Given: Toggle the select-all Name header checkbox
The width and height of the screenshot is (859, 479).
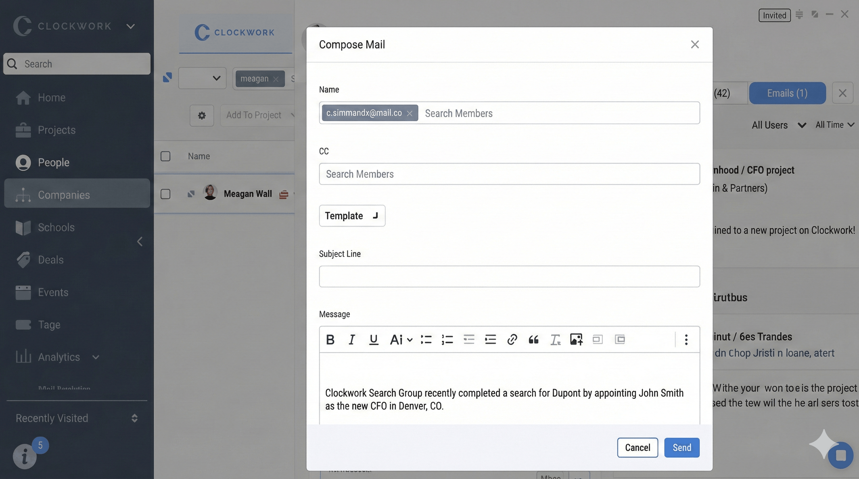Looking at the screenshot, I should [x=165, y=156].
